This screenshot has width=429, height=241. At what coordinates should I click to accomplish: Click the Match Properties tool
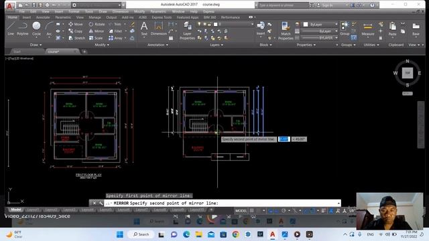(x=286, y=31)
